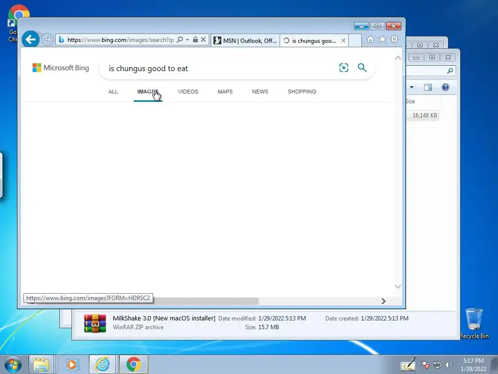Click the Size: 15.7 MB text
This screenshot has height=374, width=498.
[262, 327]
